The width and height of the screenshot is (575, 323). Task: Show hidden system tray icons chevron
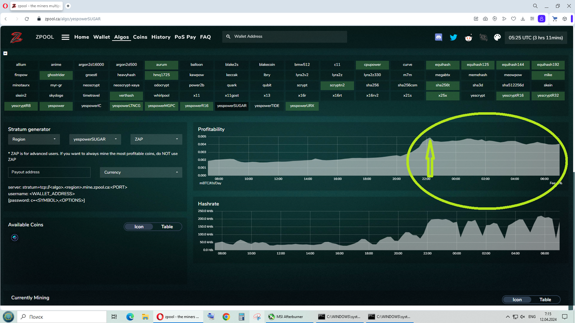508,317
